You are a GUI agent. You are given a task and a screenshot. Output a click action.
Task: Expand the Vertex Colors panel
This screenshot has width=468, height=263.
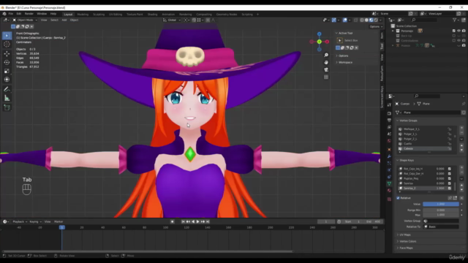click(408, 241)
